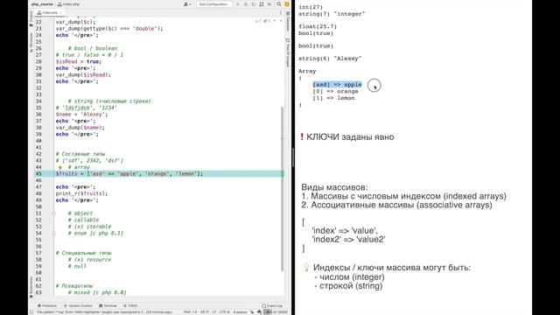This screenshot has width=560, height=315.
Task: Open the Database tool window on right
Action: [x=288, y=20]
